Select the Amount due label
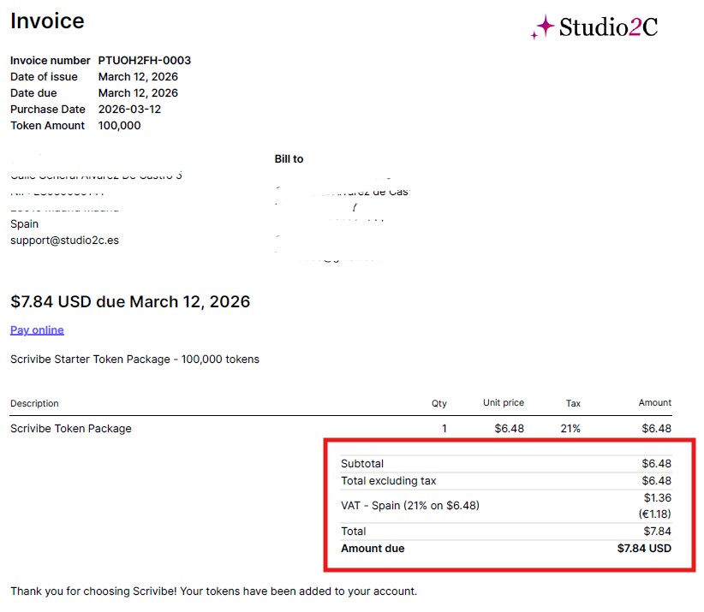Screen dimensions: 704x612 (373, 549)
